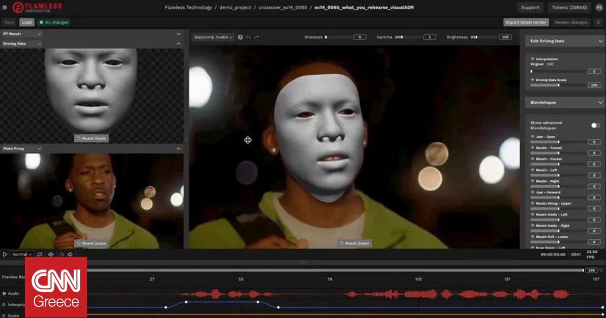
Task: Click the Support button
Action: 530,8
